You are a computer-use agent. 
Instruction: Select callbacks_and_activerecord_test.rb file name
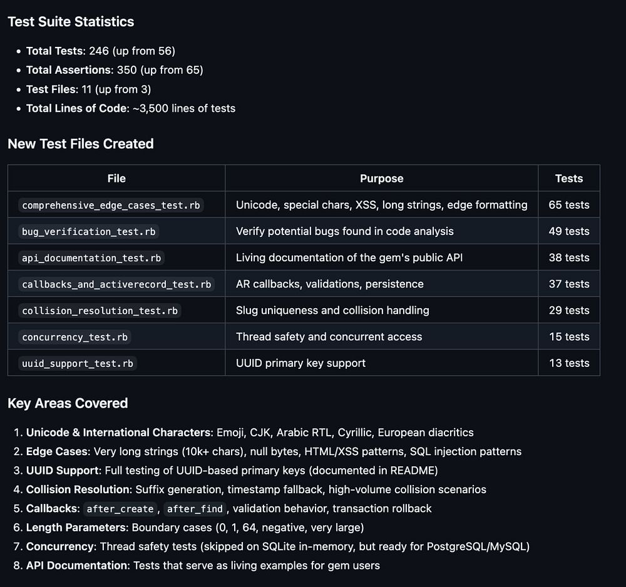click(x=116, y=284)
